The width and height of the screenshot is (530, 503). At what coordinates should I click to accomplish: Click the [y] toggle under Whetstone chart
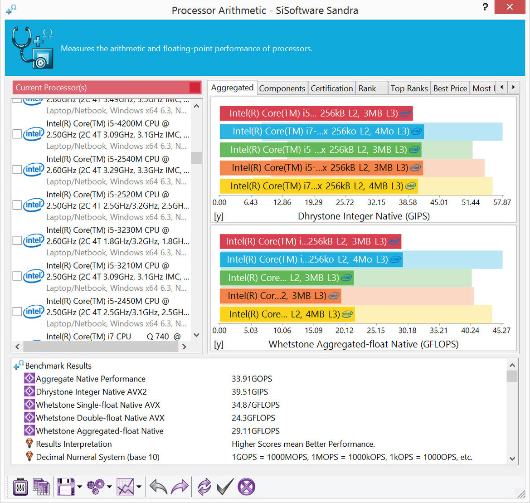[x=219, y=344]
